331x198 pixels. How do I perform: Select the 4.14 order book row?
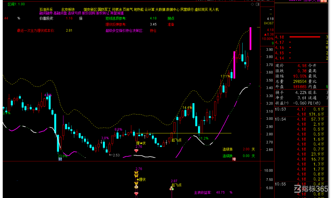point(301,58)
